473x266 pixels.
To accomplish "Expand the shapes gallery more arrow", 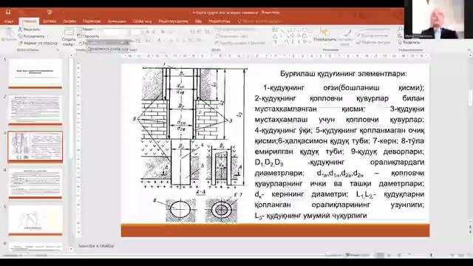I will point(310,43).
